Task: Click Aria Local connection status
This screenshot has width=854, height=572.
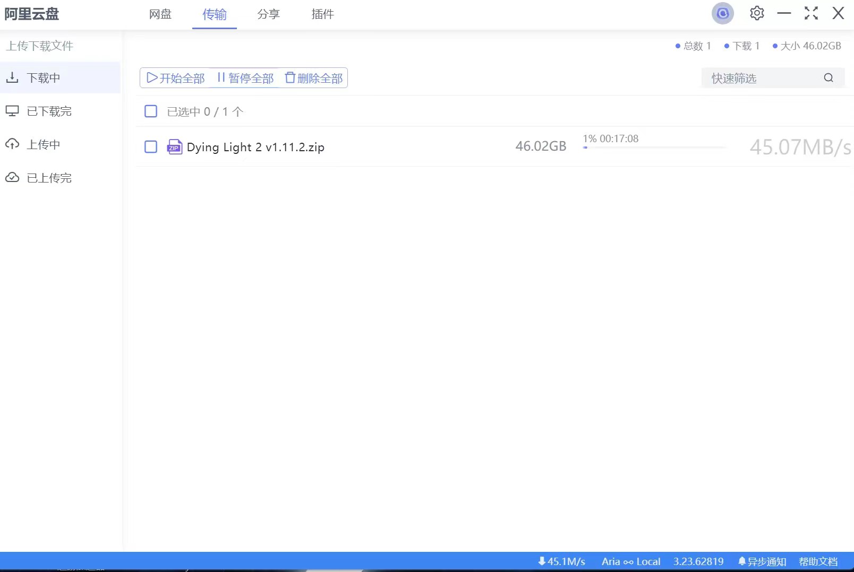Action: tap(631, 561)
